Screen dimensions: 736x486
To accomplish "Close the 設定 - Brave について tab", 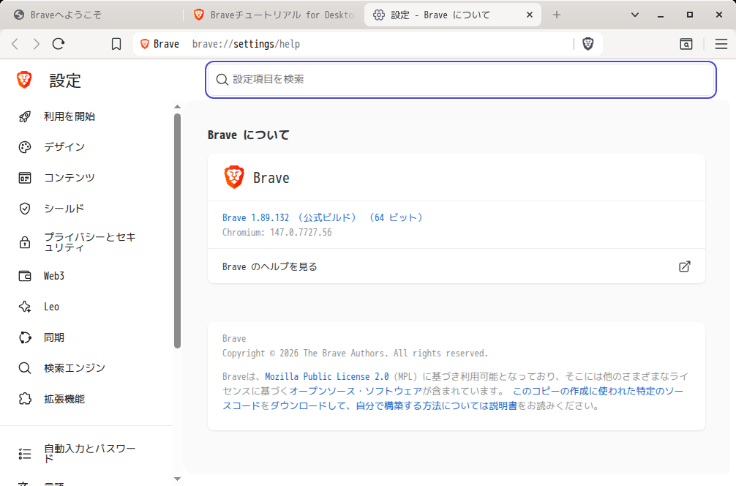I will 530,15.
